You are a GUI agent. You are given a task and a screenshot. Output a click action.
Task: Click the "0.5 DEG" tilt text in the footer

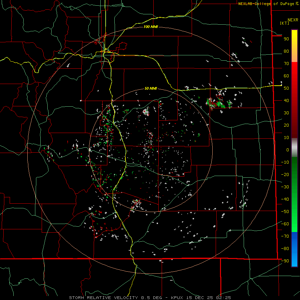152,298
